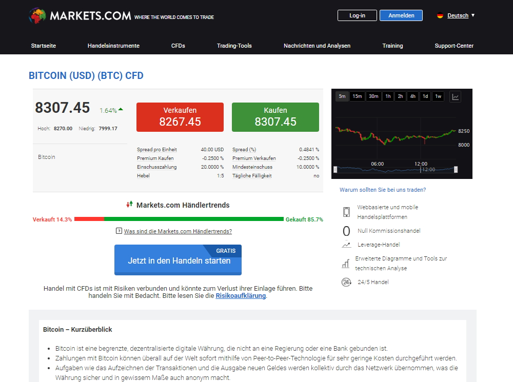Click the mobile phone platform icon

(346, 212)
